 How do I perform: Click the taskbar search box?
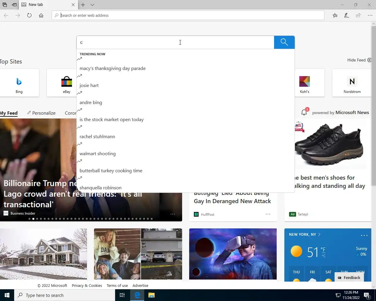tap(64, 295)
